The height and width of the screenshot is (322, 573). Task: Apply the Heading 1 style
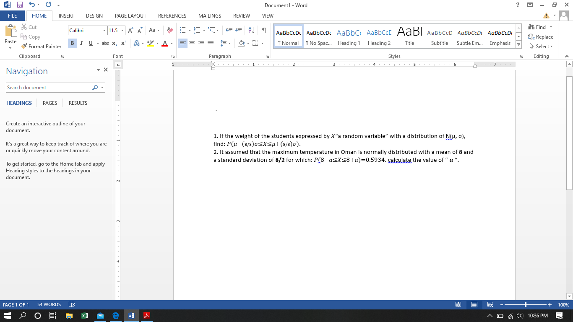point(349,37)
